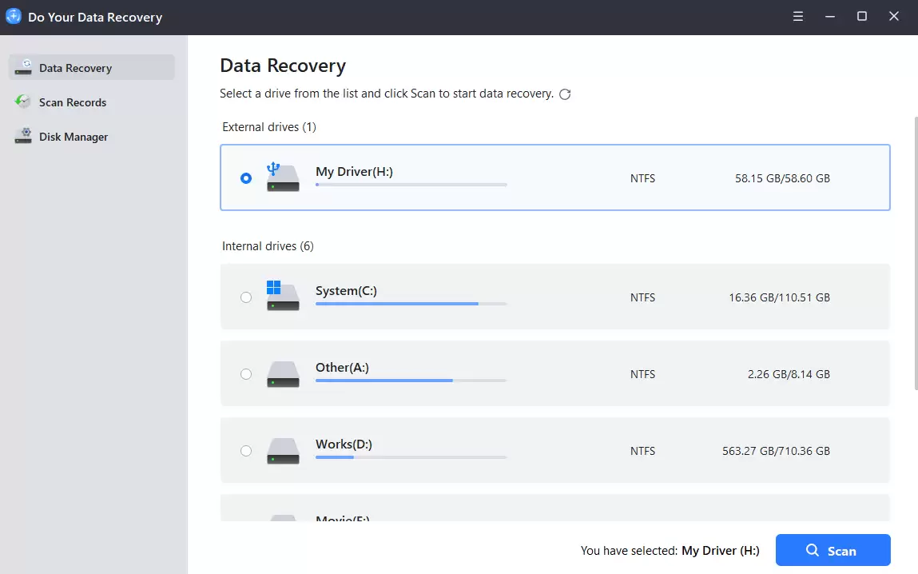
Task: Go to Disk Manager
Action: coord(73,137)
